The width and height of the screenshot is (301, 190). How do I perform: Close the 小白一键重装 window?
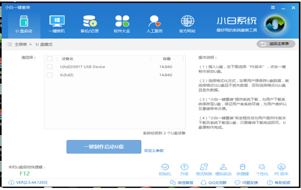(x=293, y=8)
